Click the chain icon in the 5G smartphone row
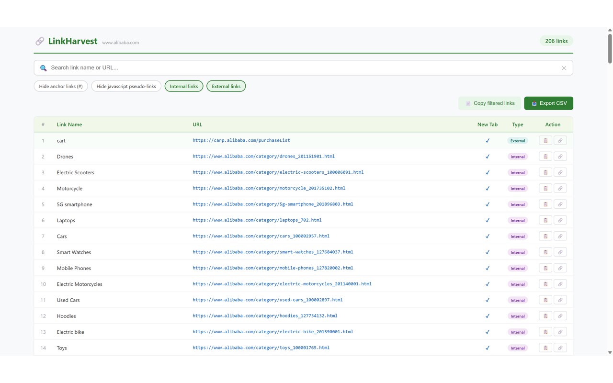This screenshot has height=383, width=613. pos(560,204)
